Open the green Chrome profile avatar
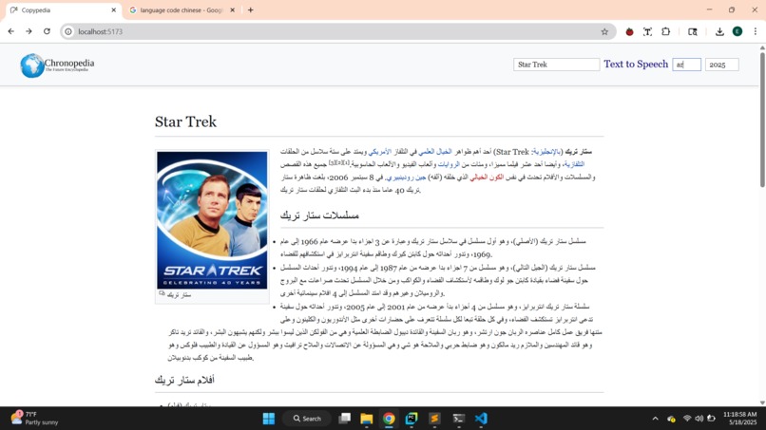The image size is (766, 430). coord(737,31)
